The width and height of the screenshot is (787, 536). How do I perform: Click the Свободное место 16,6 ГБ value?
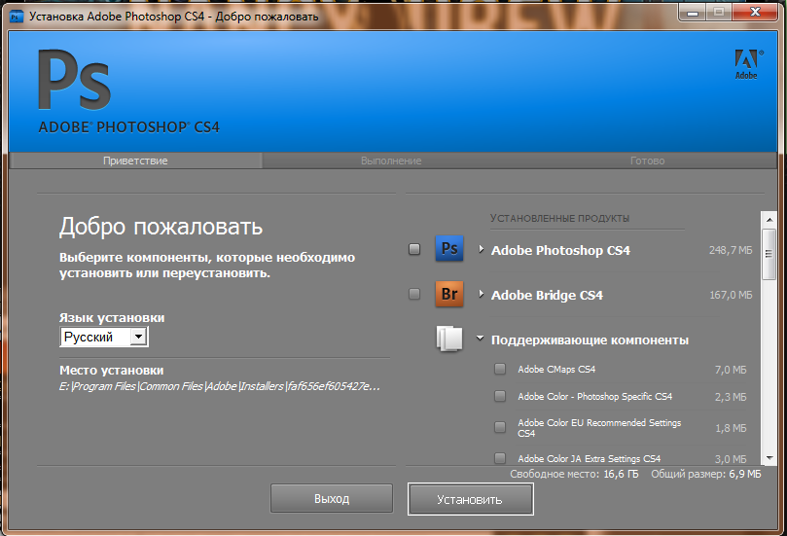[x=621, y=474]
